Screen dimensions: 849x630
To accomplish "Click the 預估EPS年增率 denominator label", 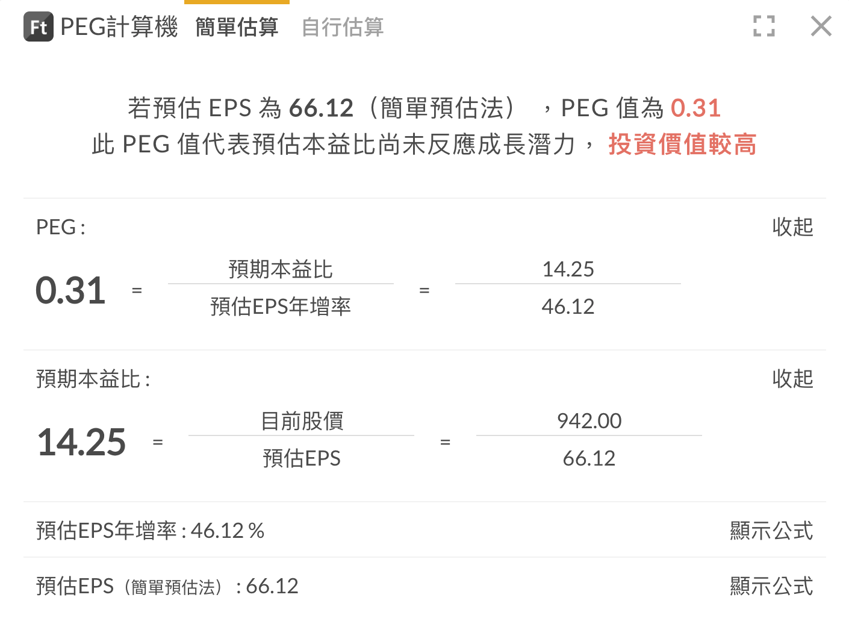I will point(281,307).
